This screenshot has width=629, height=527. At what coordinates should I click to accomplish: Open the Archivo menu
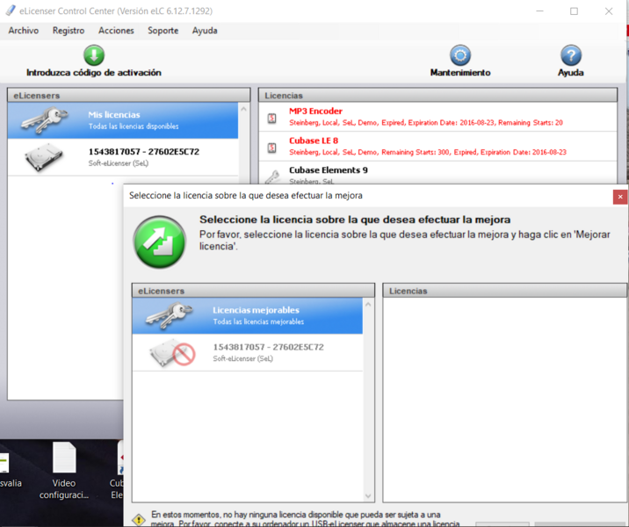(x=24, y=31)
